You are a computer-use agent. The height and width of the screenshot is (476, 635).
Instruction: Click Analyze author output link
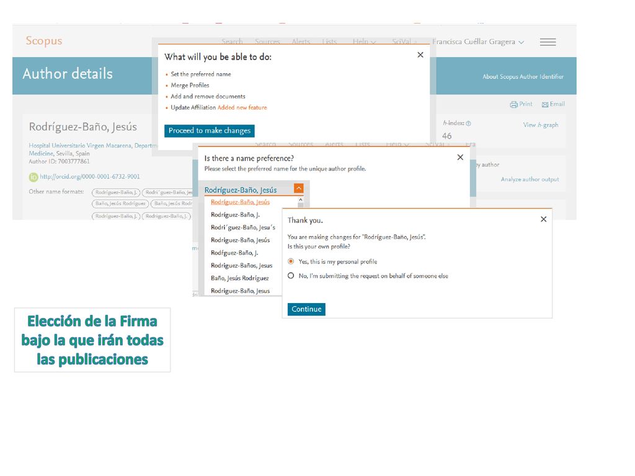[530, 179]
